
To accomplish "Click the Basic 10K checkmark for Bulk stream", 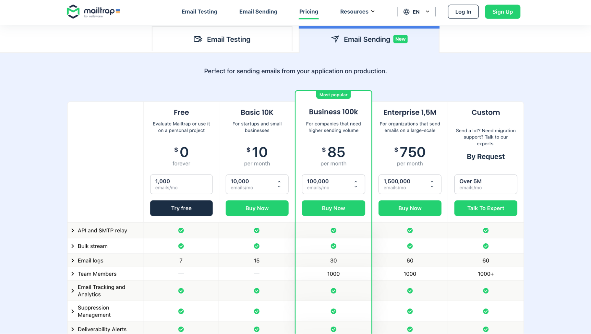I will tap(257, 246).
